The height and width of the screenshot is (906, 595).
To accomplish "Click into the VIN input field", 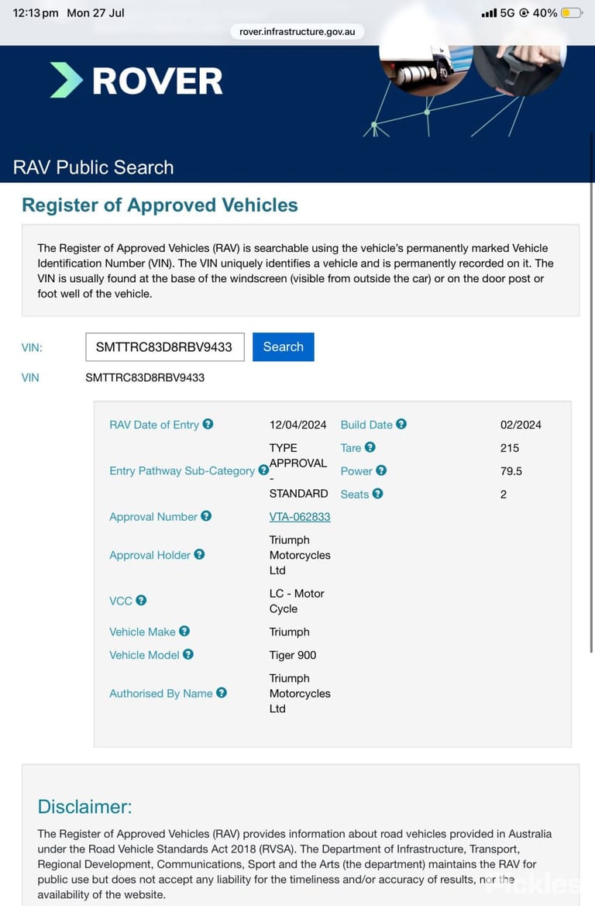I will 165,346.
